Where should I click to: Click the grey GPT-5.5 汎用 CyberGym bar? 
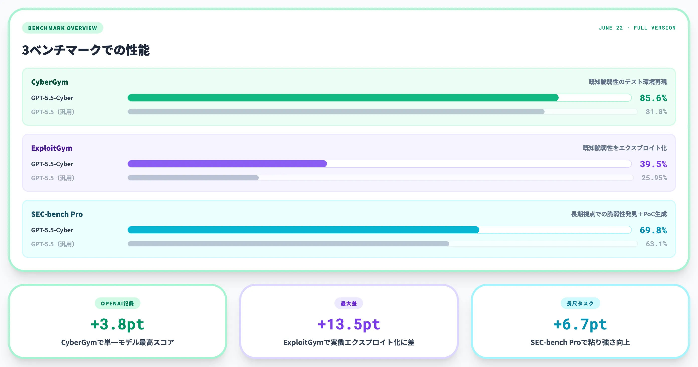tap(382, 112)
